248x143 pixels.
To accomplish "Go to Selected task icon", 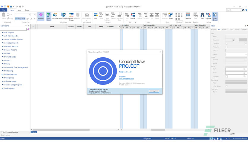I will [x=164, y=16].
